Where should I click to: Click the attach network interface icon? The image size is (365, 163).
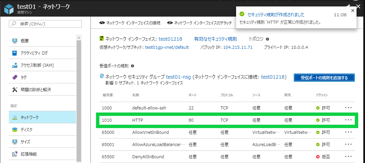click(x=102, y=23)
